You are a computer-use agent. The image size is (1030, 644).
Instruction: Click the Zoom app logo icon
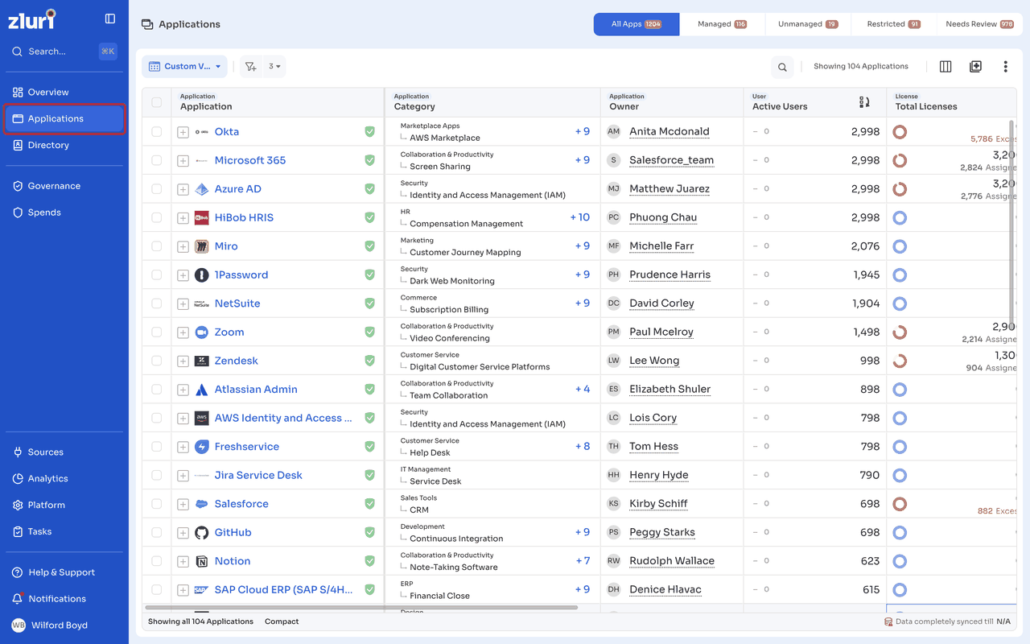pyautogui.click(x=202, y=332)
